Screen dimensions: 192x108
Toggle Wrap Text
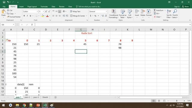point(75,11)
